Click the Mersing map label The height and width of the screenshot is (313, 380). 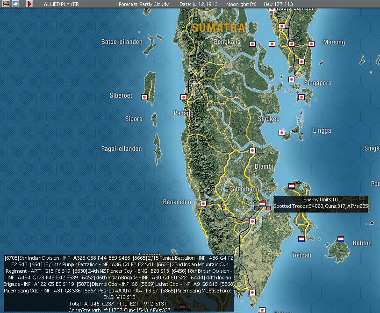[x=334, y=42]
